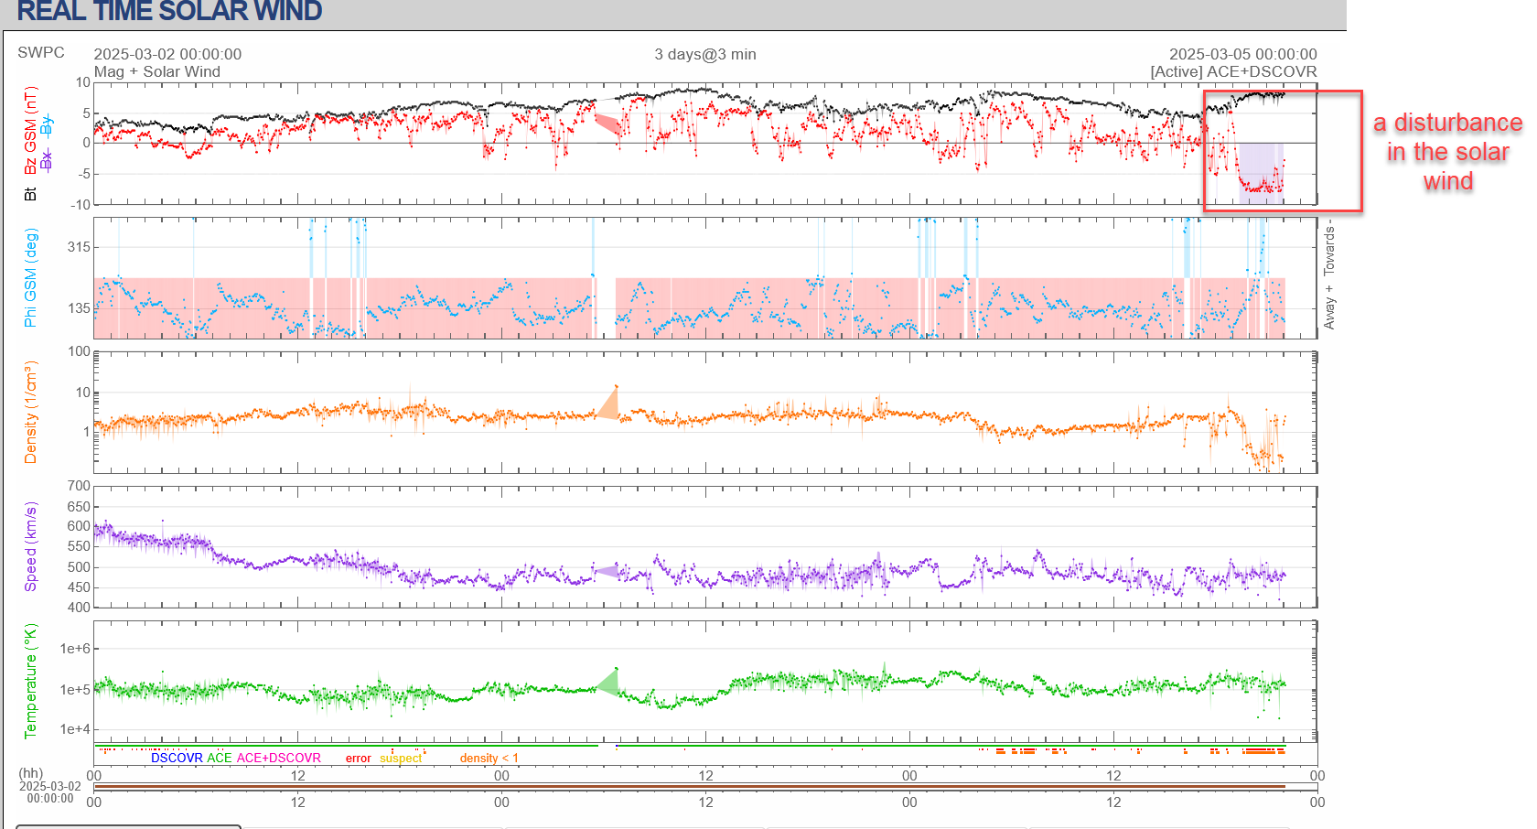Click the green 'ACE' legend entry

(x=220, y=758)
